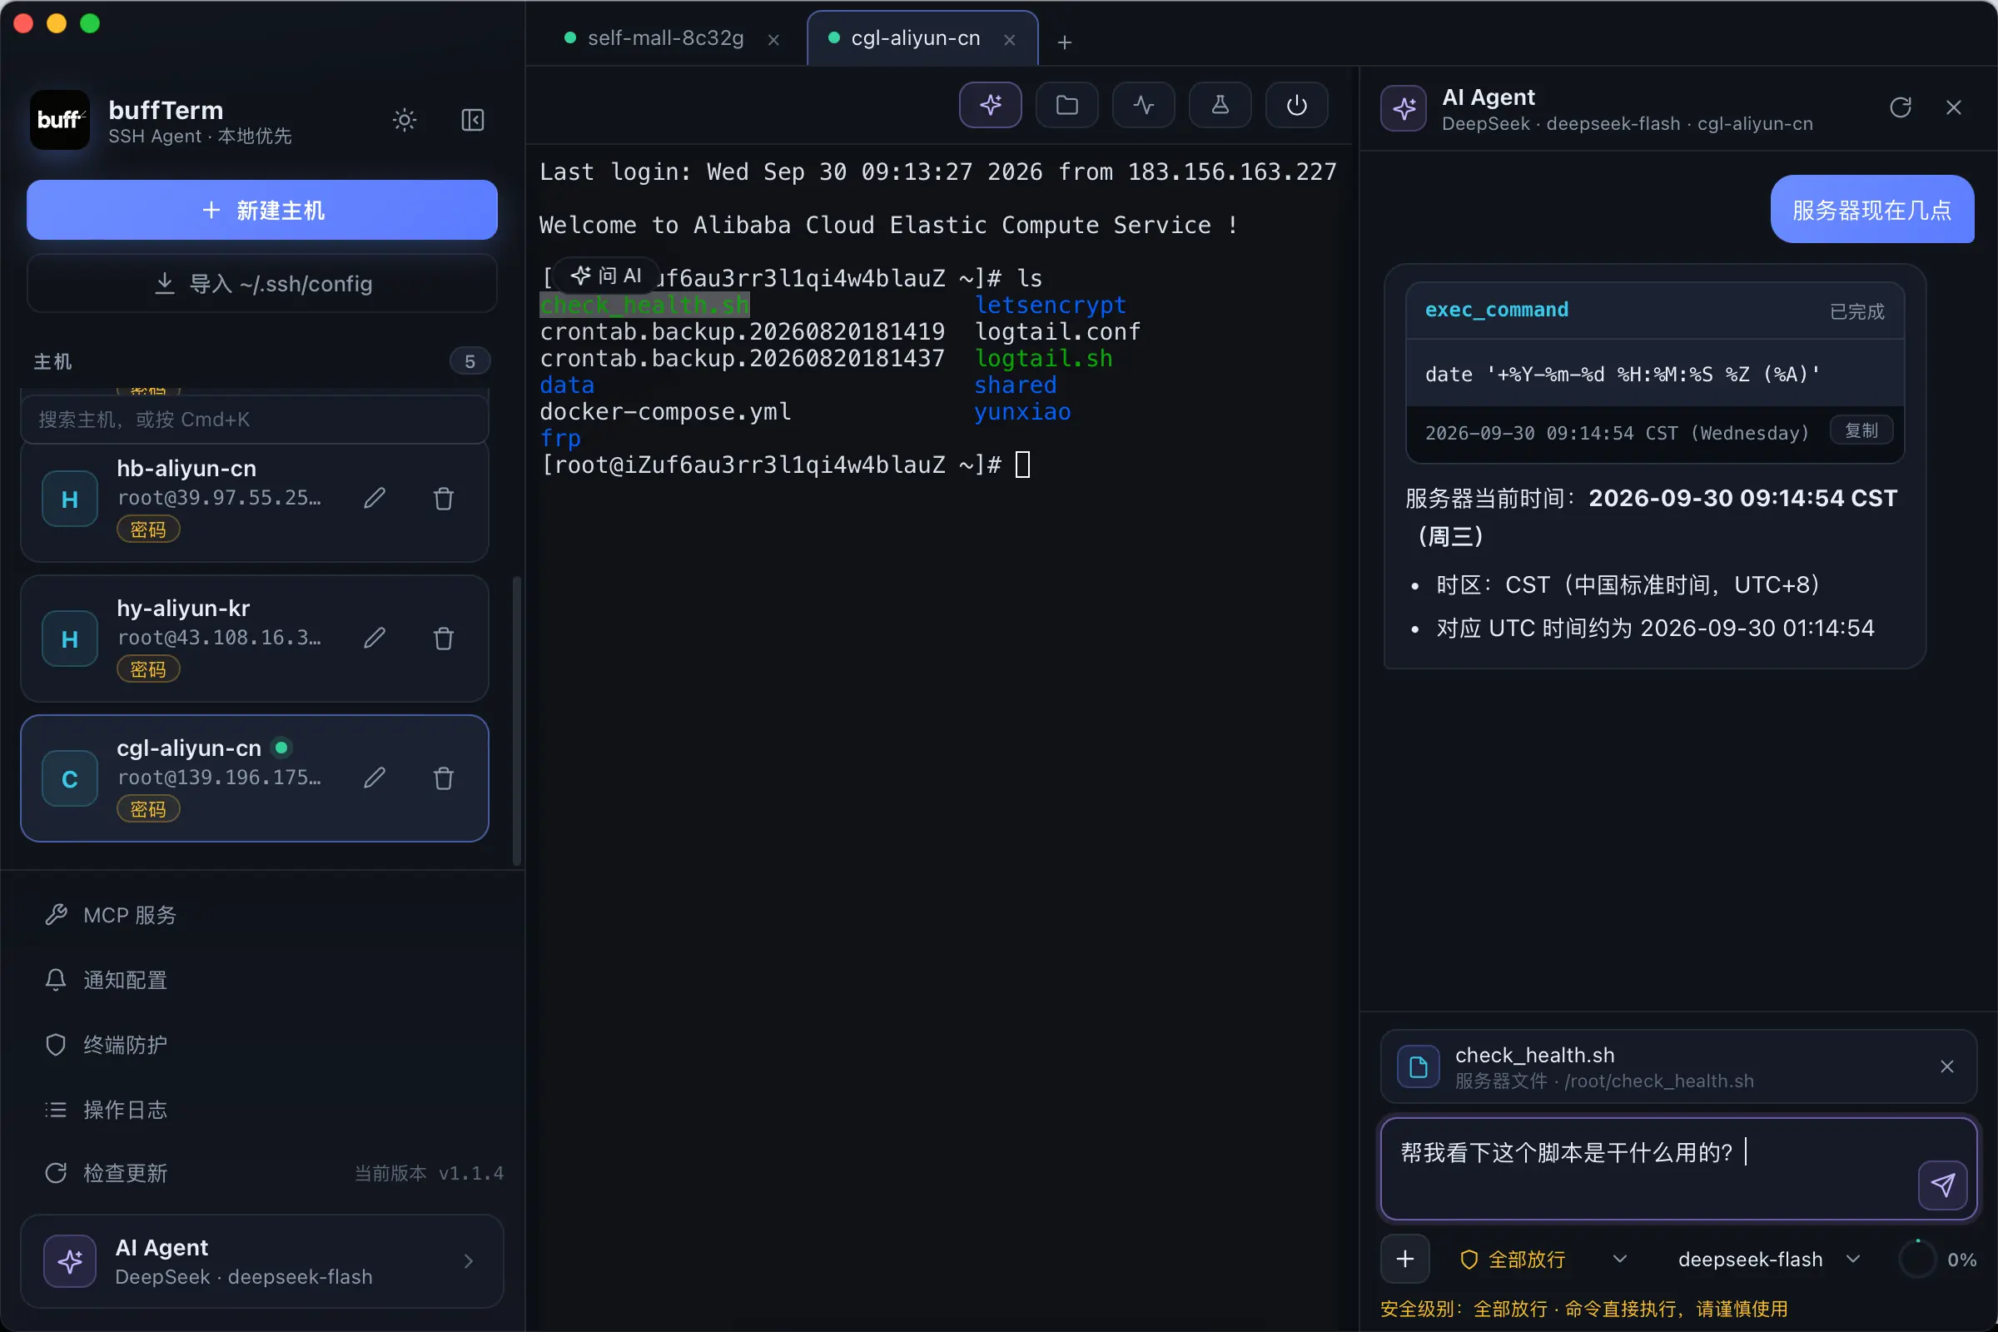Edit the cgl-aliyun-cn host
This screenshot has height=1332, width=1998.
pyautogui.click(x=375, y=778)
